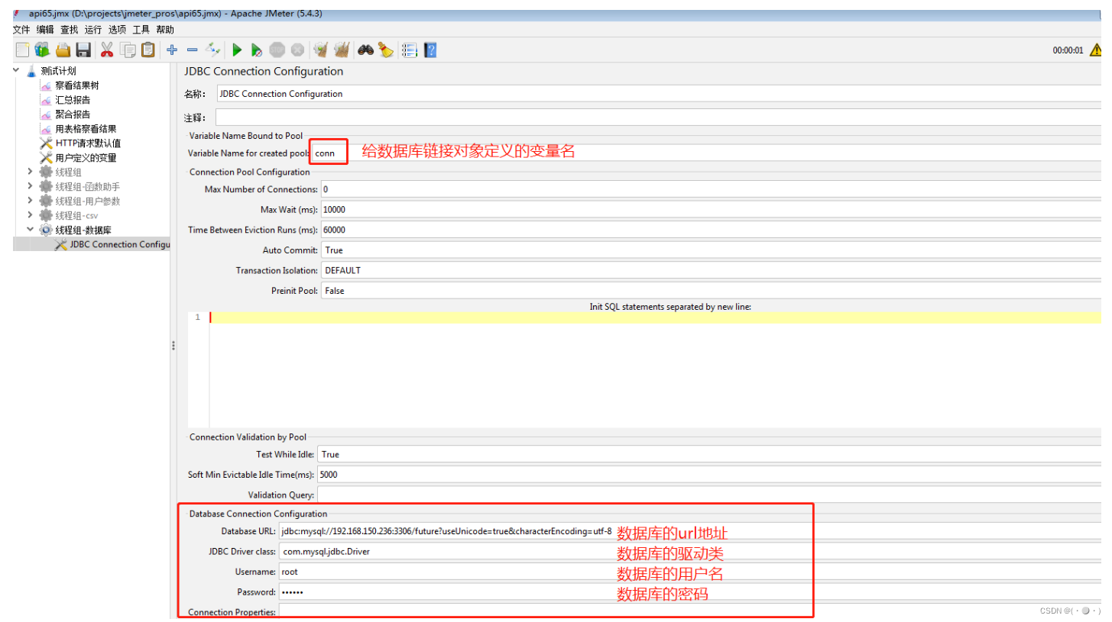Collapse the 测试计划 tree node
The height and width of the screenshot is (622, 1112).
point(16,70)
